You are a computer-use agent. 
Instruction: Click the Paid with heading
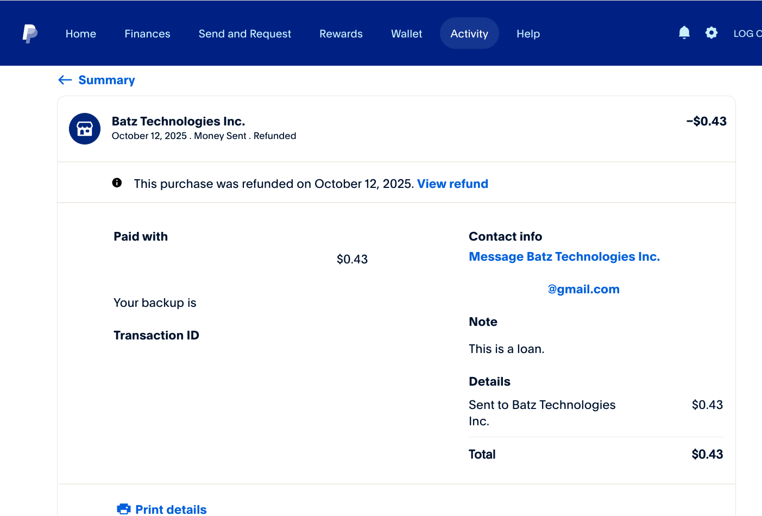pos(141,236)
